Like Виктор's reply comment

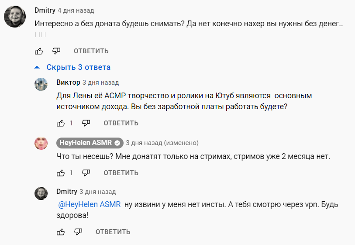click(x=61, y=123)
